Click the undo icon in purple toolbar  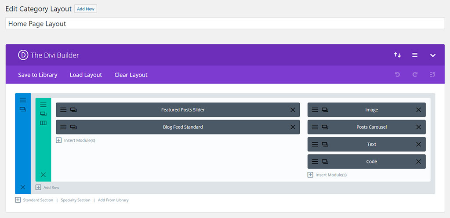coord(397,75)
